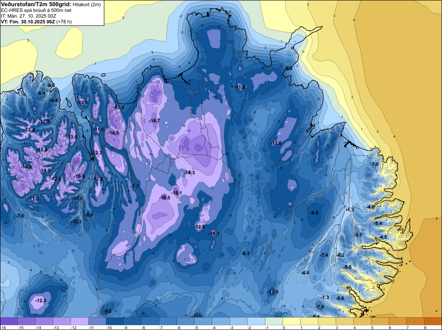Select the legend swatch between -1 and 0
This screenshot has width=442, height=330.
click(274, 321)
